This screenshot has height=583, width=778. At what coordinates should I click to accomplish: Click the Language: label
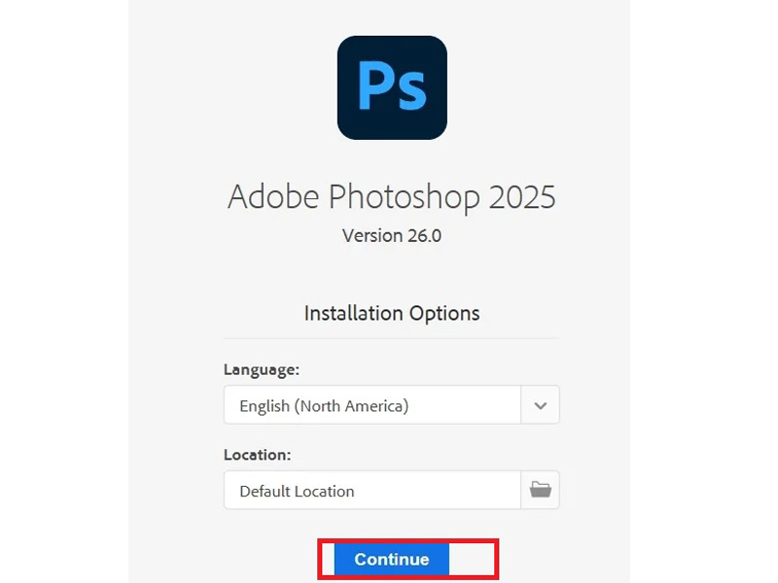(x=262, y=369)
